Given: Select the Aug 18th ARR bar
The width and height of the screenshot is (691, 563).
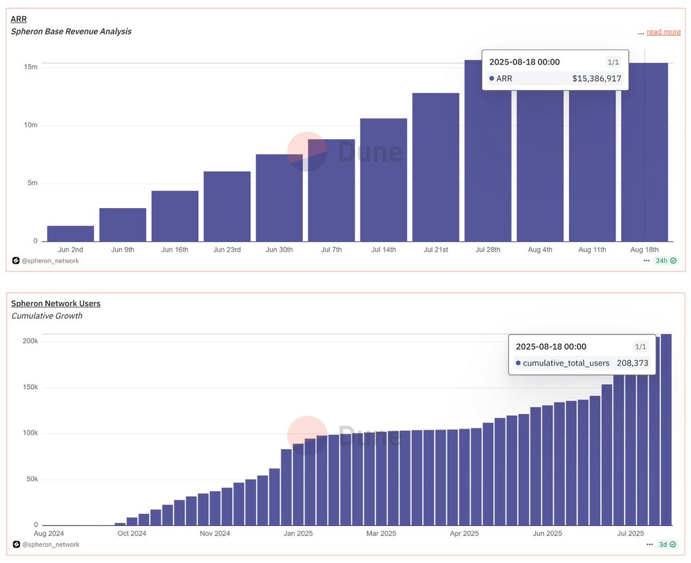Looking at the screenshot, I should tap(644, 152).
